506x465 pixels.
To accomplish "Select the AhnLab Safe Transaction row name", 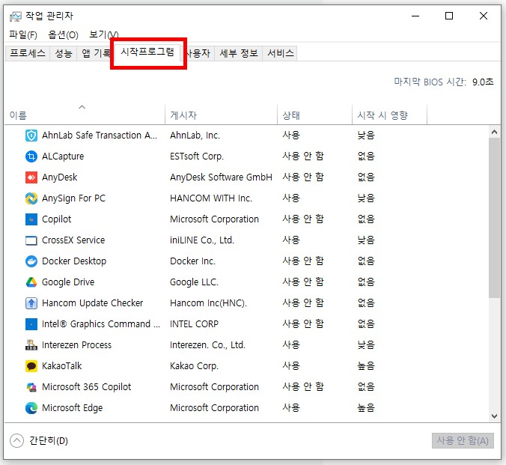I will [x=100, y=136].
